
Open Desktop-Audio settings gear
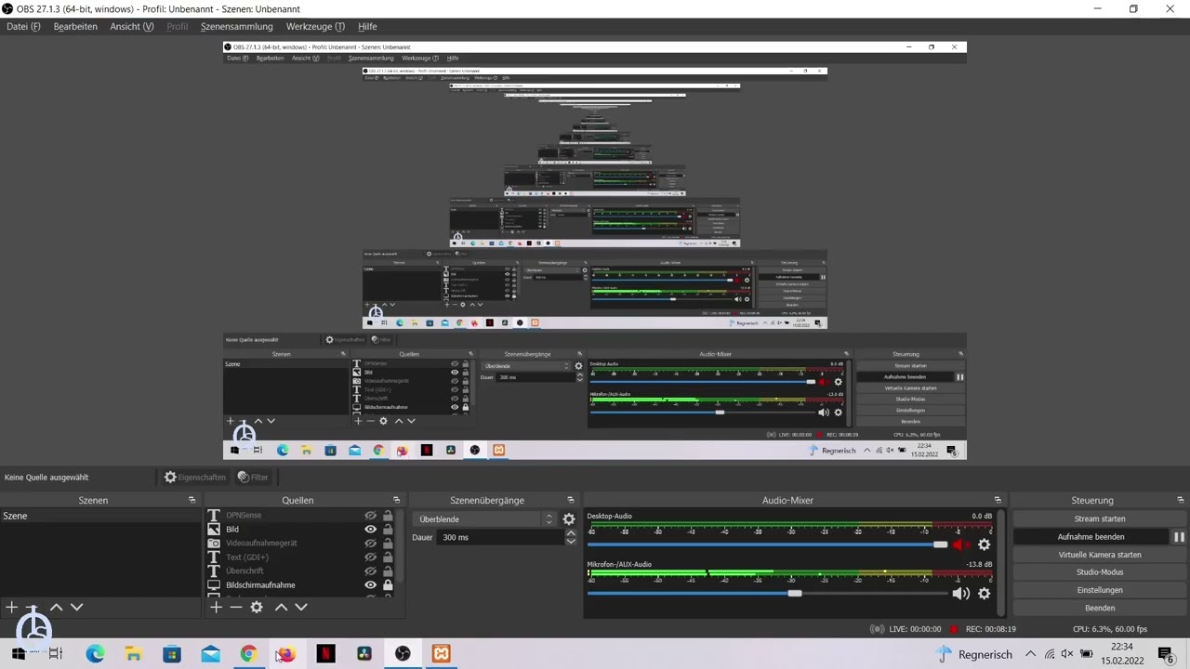(x=985, y=544)
